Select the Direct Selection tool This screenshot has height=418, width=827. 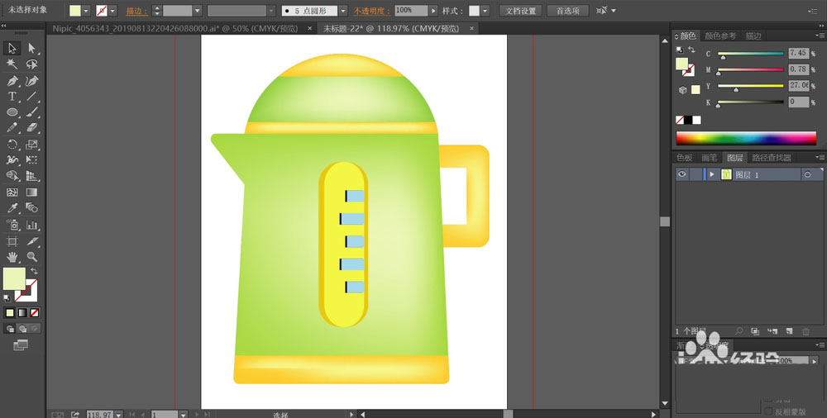point(32,49)
